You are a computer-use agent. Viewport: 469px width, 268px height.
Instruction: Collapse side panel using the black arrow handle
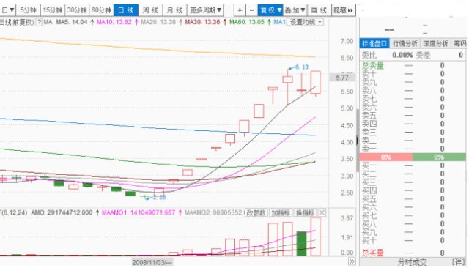point(357,141)
